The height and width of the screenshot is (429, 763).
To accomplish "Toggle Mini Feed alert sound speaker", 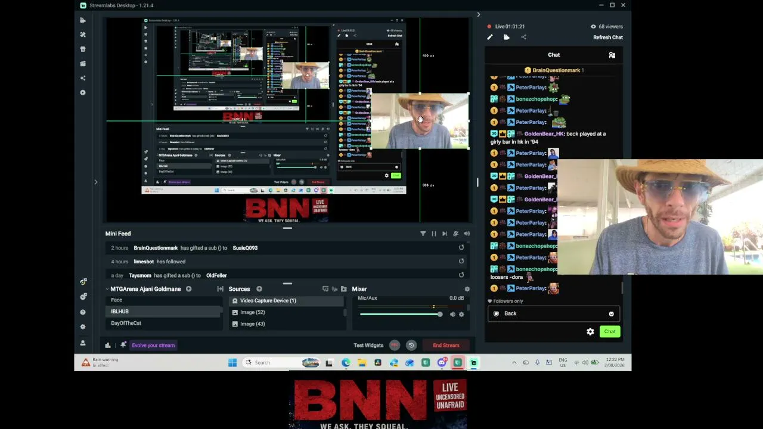I will [x=467, y=234].
